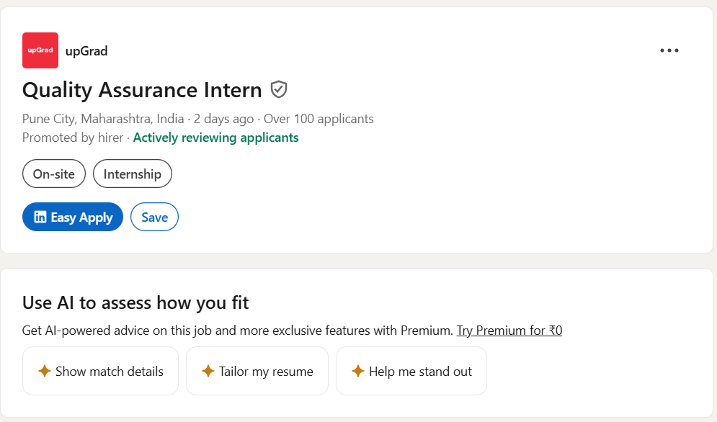The width and height of the screenshot is (717, 422).
Task: Open Show match details
Action: tap(109, 372)
